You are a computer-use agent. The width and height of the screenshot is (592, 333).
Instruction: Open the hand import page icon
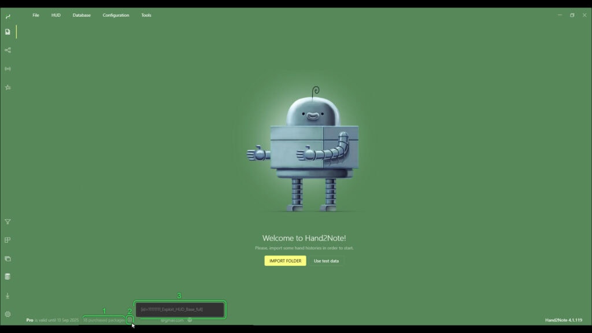pos(8,32)
